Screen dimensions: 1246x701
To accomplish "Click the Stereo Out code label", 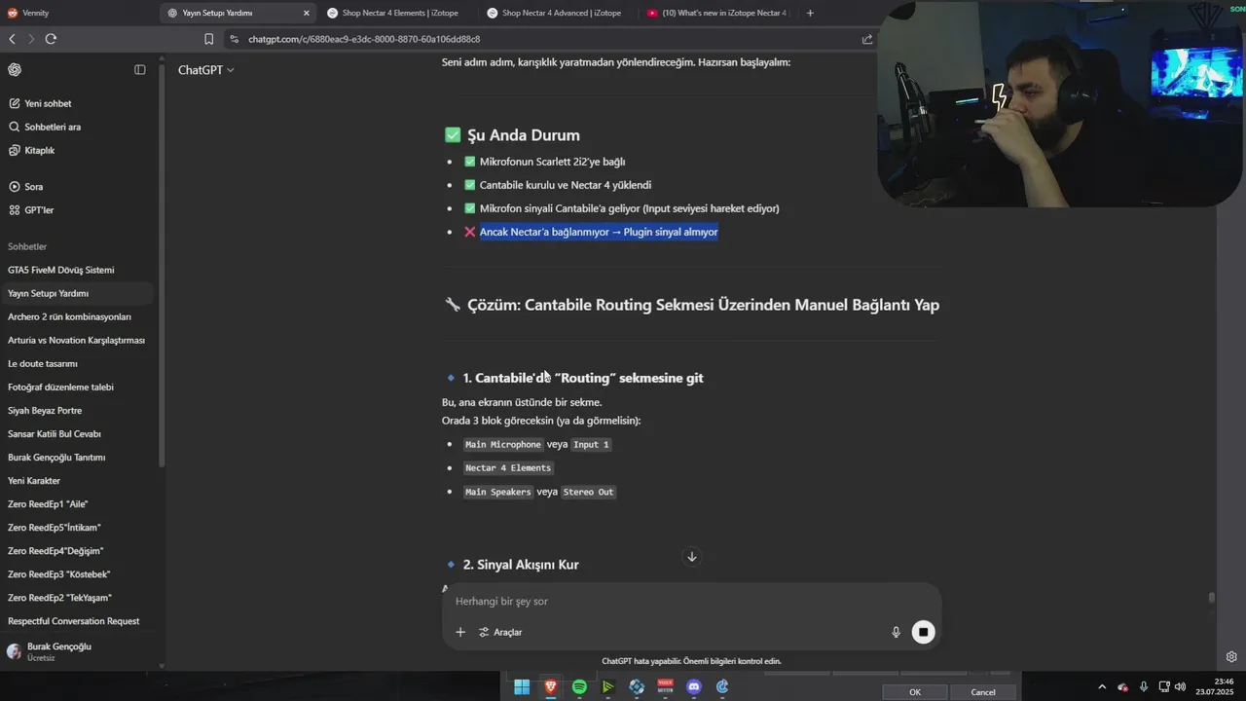I will [588, 492].
